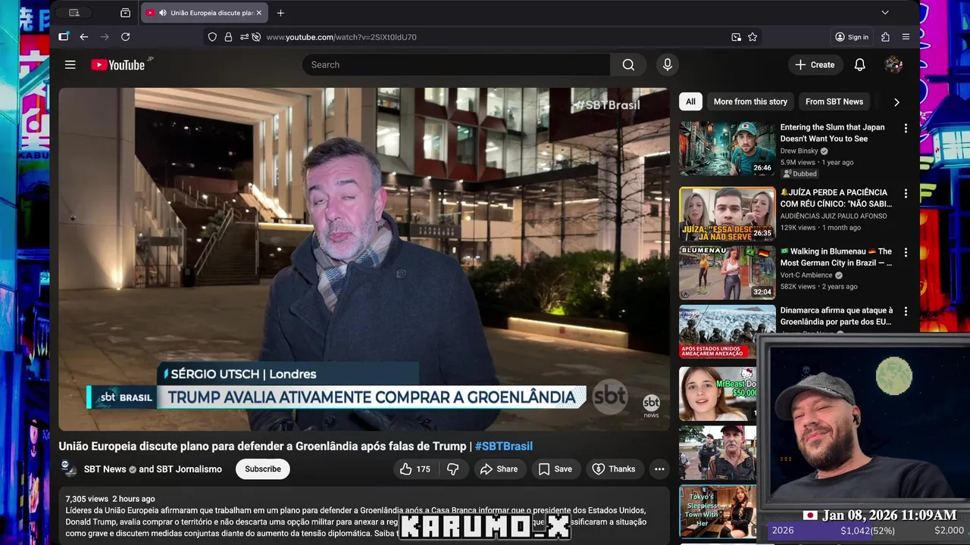Mute the tab's audio speaker icon
The height and width of the screenshot is (545, 970).
(x=163, y=13)
